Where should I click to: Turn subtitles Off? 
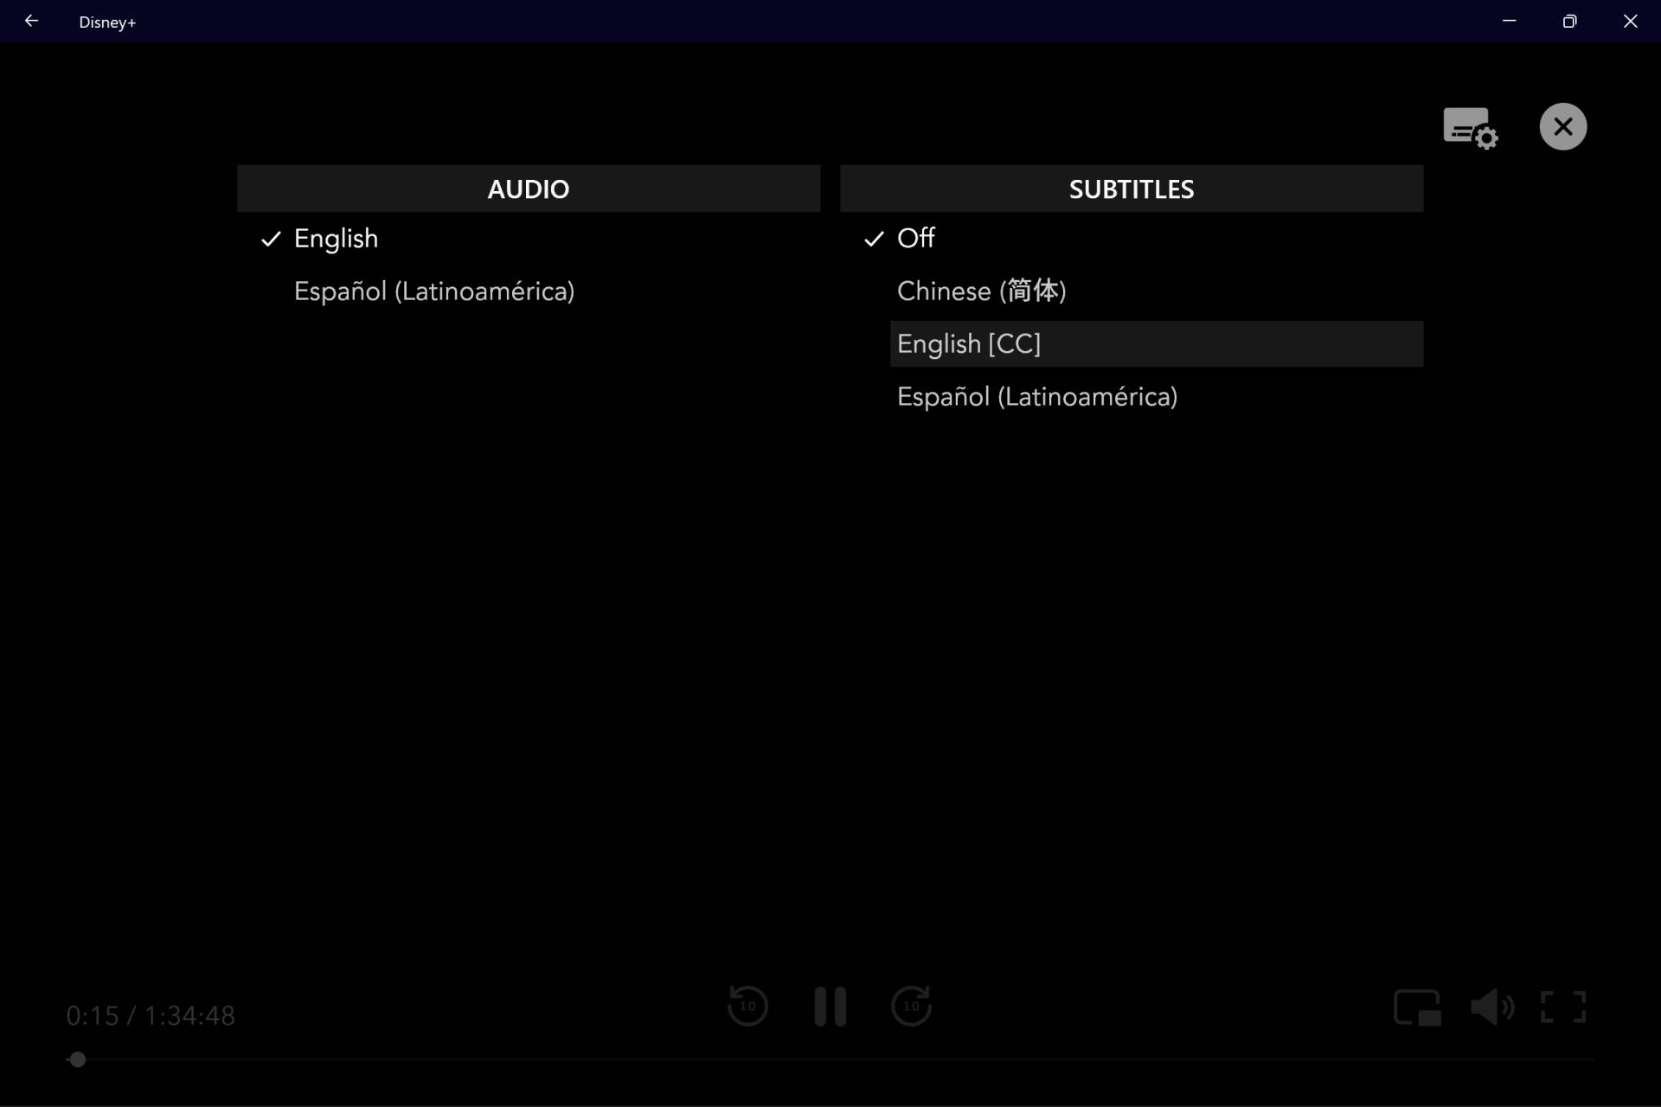915,239
